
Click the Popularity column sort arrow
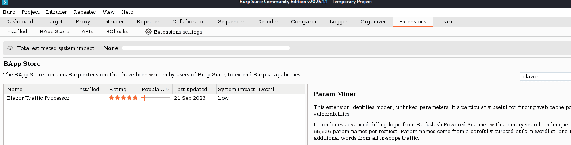click(x=167, y=90)
